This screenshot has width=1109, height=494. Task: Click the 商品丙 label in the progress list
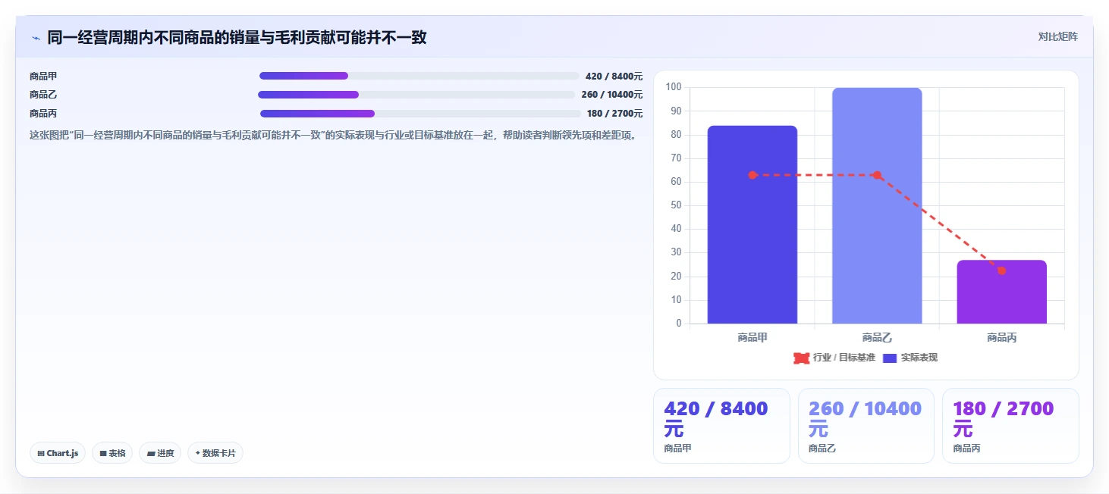click(x=43, y=114)
